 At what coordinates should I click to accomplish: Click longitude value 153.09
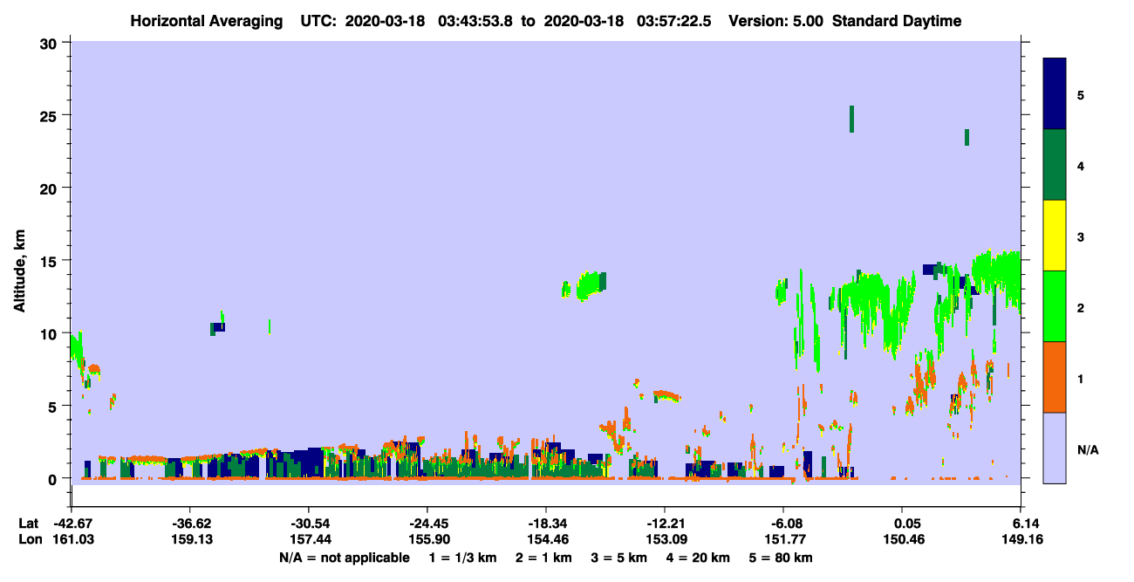point(665,539)
